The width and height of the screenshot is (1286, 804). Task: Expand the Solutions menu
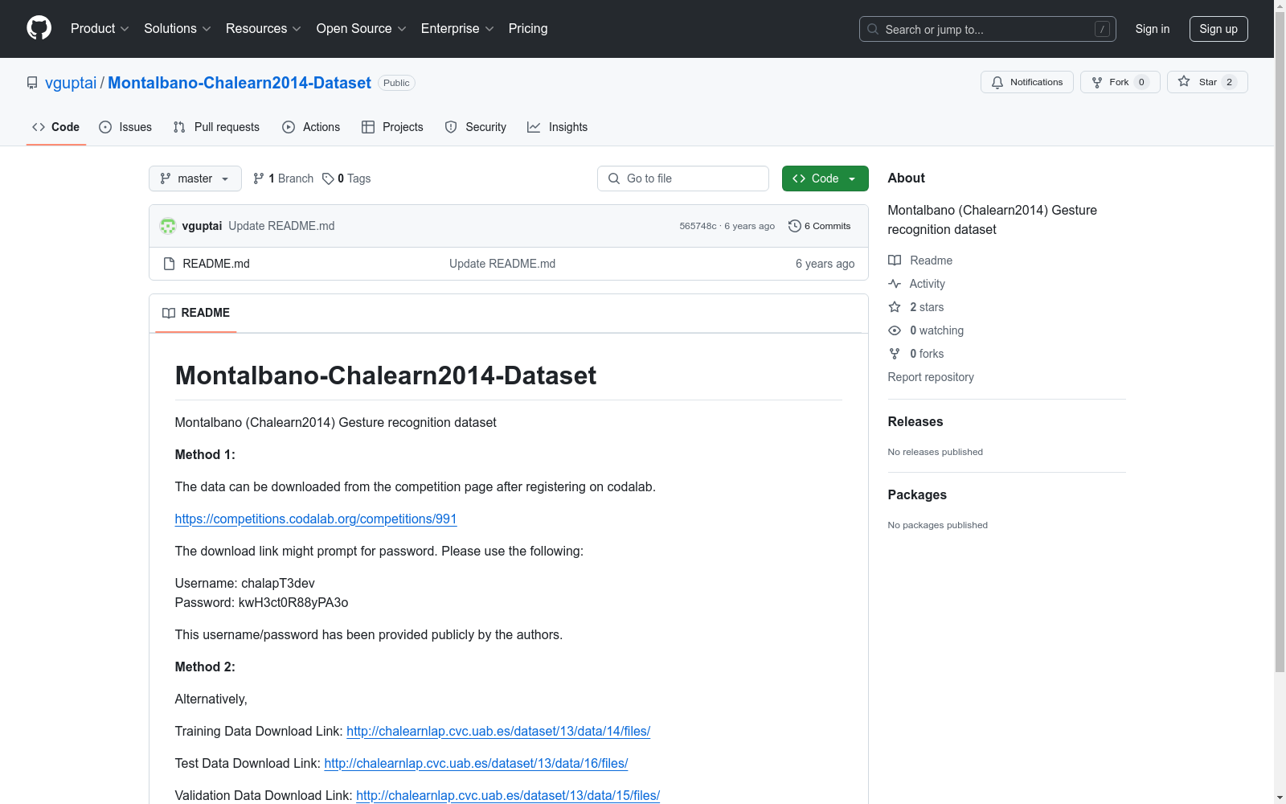178,29
